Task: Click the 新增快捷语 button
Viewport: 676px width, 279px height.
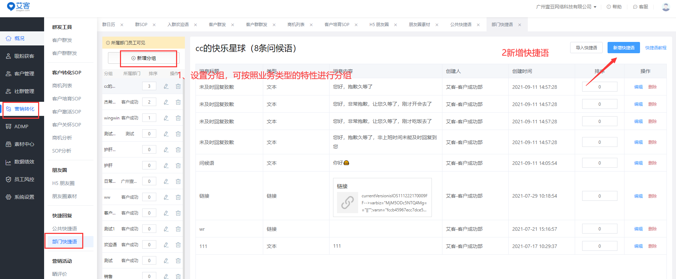Action: [x=623, y=48]
